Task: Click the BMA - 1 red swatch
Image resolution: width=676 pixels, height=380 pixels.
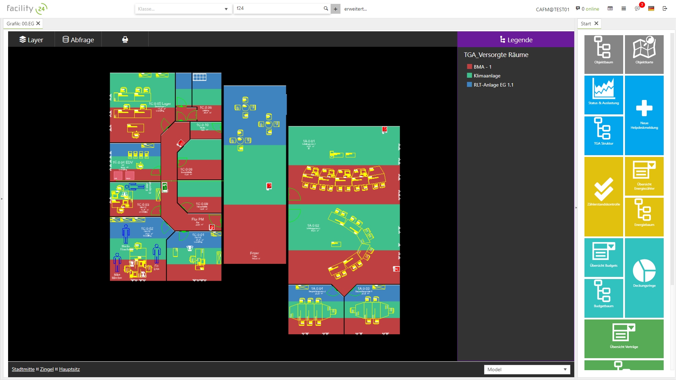Action: coord(469,66)
